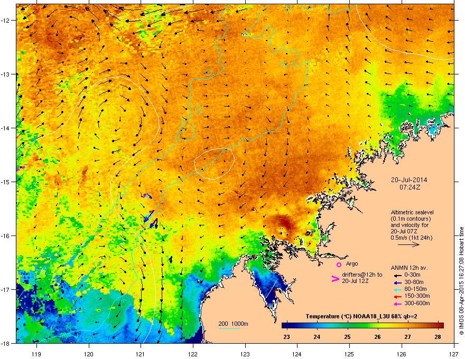Click the latitude axis label -17
Viewport: 465px width, 359px height.
[5, 289]
